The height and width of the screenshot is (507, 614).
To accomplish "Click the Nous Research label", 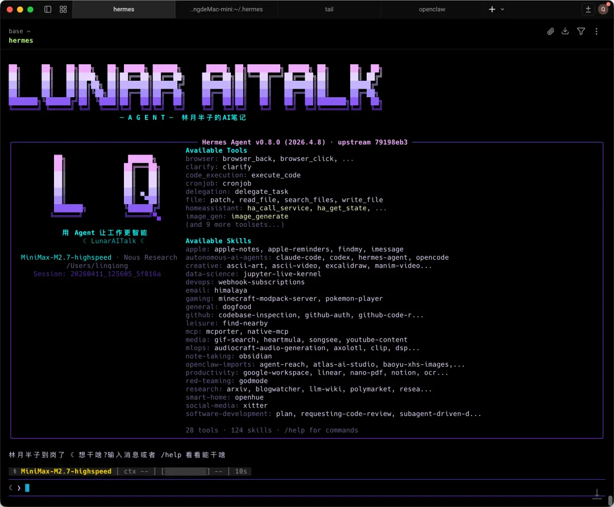I will [150, 257].
